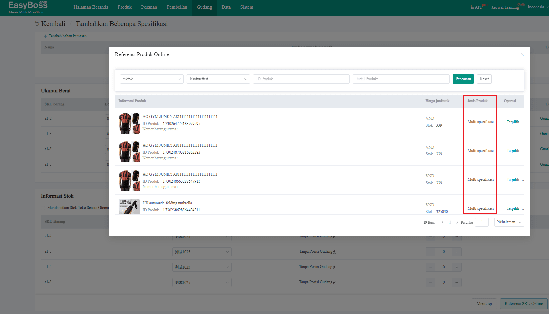Click Tambah bahan kemasan link
The width and height of the screenshot is (549, 314).
click(x=65, y=36)
